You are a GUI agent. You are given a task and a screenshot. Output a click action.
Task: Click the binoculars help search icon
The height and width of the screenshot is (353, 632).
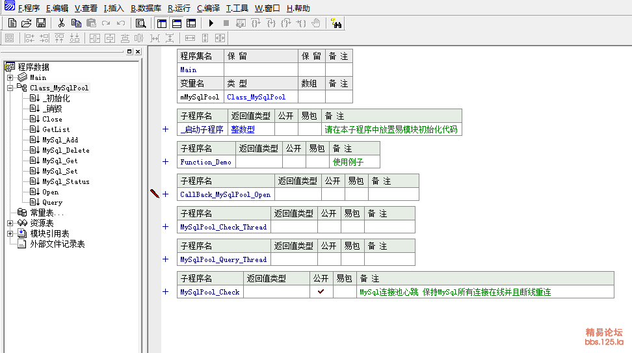click(x=336, y=23)
